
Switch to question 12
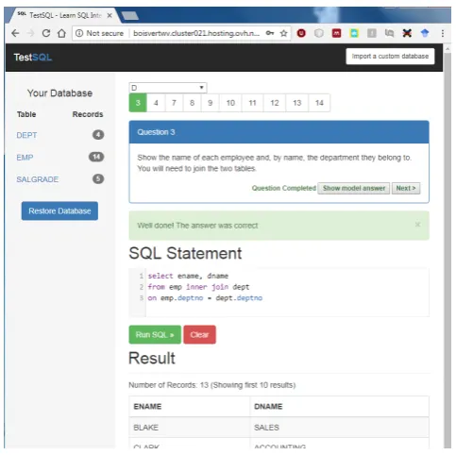coord(275,103)
